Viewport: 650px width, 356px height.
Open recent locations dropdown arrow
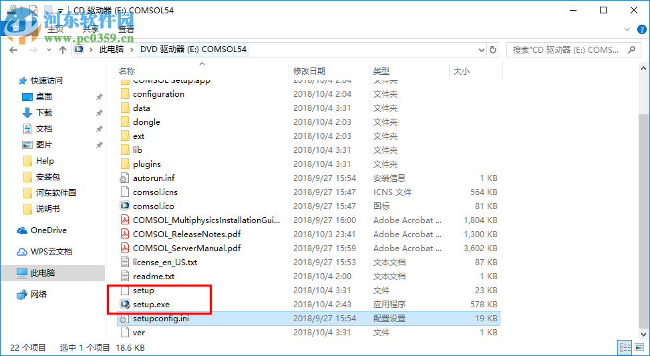click(49, 49)
